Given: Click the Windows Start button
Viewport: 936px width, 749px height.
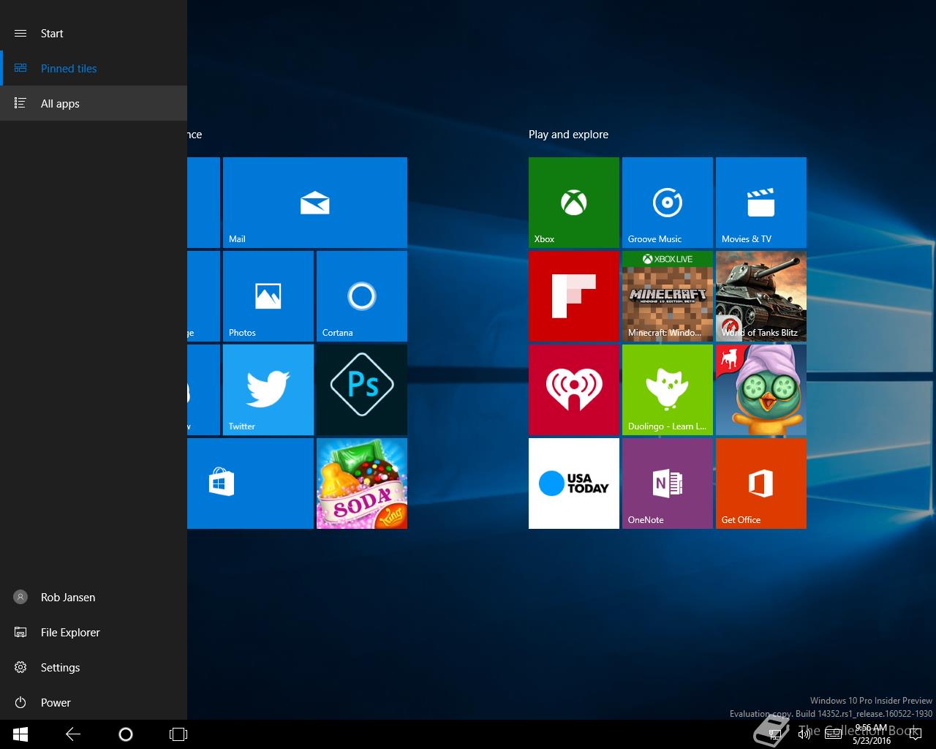Looking at the screenshot, I should tap(20, 734).
